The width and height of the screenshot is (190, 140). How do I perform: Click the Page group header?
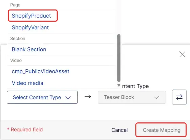coord(15,5)
